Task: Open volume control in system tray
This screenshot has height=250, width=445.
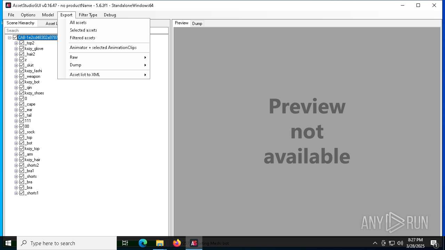Action: [400, 243]
